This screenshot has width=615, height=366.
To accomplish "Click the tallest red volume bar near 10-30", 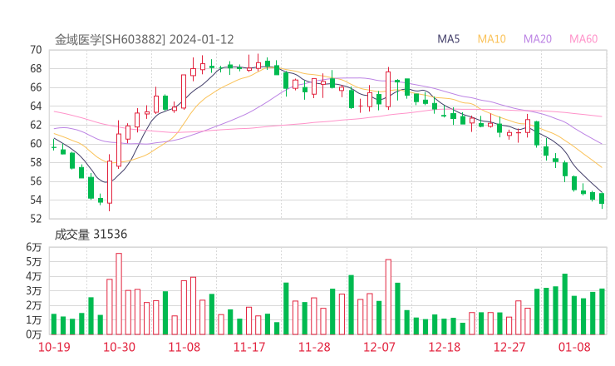I will tap(119, 294).
